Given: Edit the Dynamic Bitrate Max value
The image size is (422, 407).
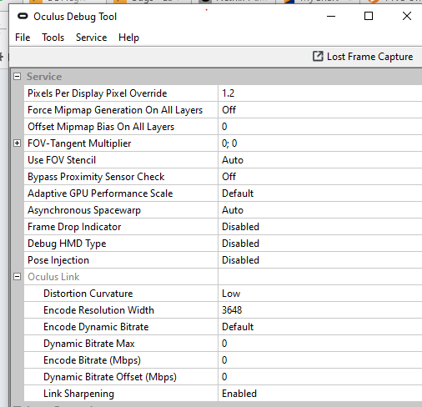Looking at the screenshot, I should click(x=320, y=344).
